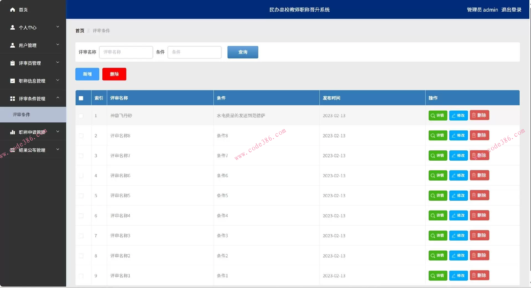531x288 pixels.
Task: Click 退出登录 to log out
Action: point(511,9)
